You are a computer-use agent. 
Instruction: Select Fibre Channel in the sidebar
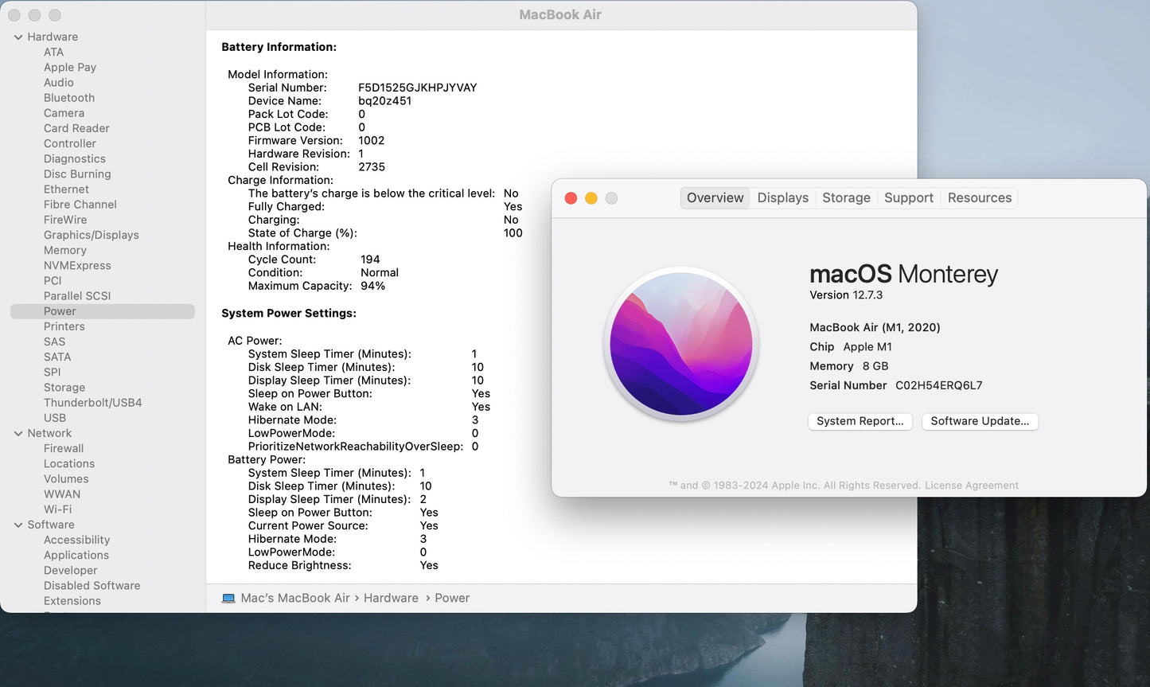[x=80, y=205]
